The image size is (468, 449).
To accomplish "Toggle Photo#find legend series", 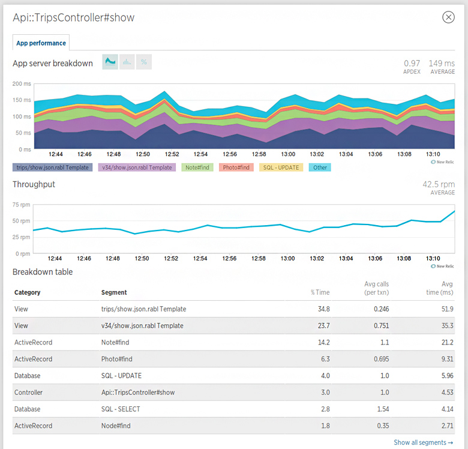I will coord(236,167).
